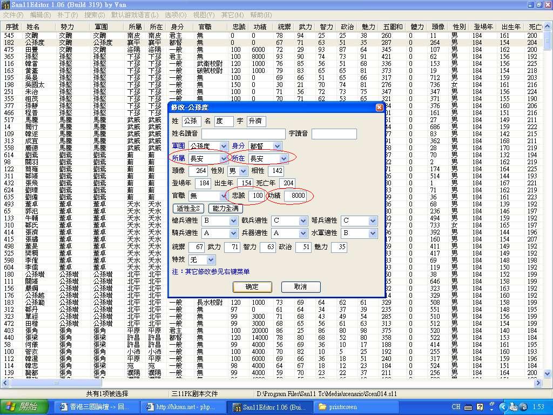The height and width of the screenshot is (415, 553).
Task: Click the 政治 field in the dialog
Action: click(x=304, y=247)
